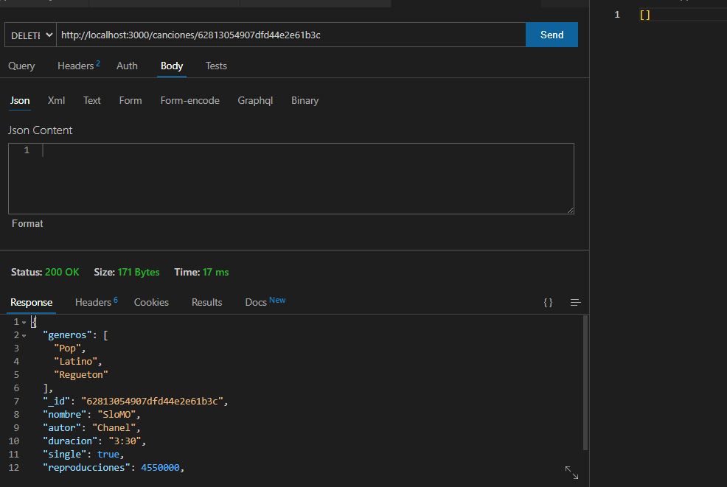The height and width of the screenshot is (487, 727).
Task: Click the curly braces response format icon
Action: coord(548,303)
